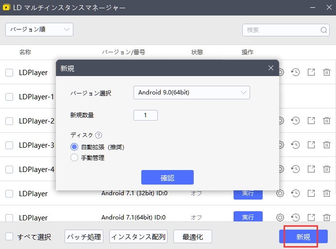The height and width of the screenshot is (249, 336).
Task: Run the Android 7.1 (32bit) LDPlayer with 実行
Action: click(248, 194)
